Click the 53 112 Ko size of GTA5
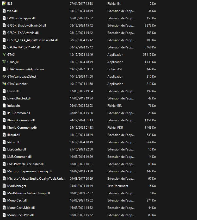The height and width of the screenshot is (220, 197). (149, 55)
